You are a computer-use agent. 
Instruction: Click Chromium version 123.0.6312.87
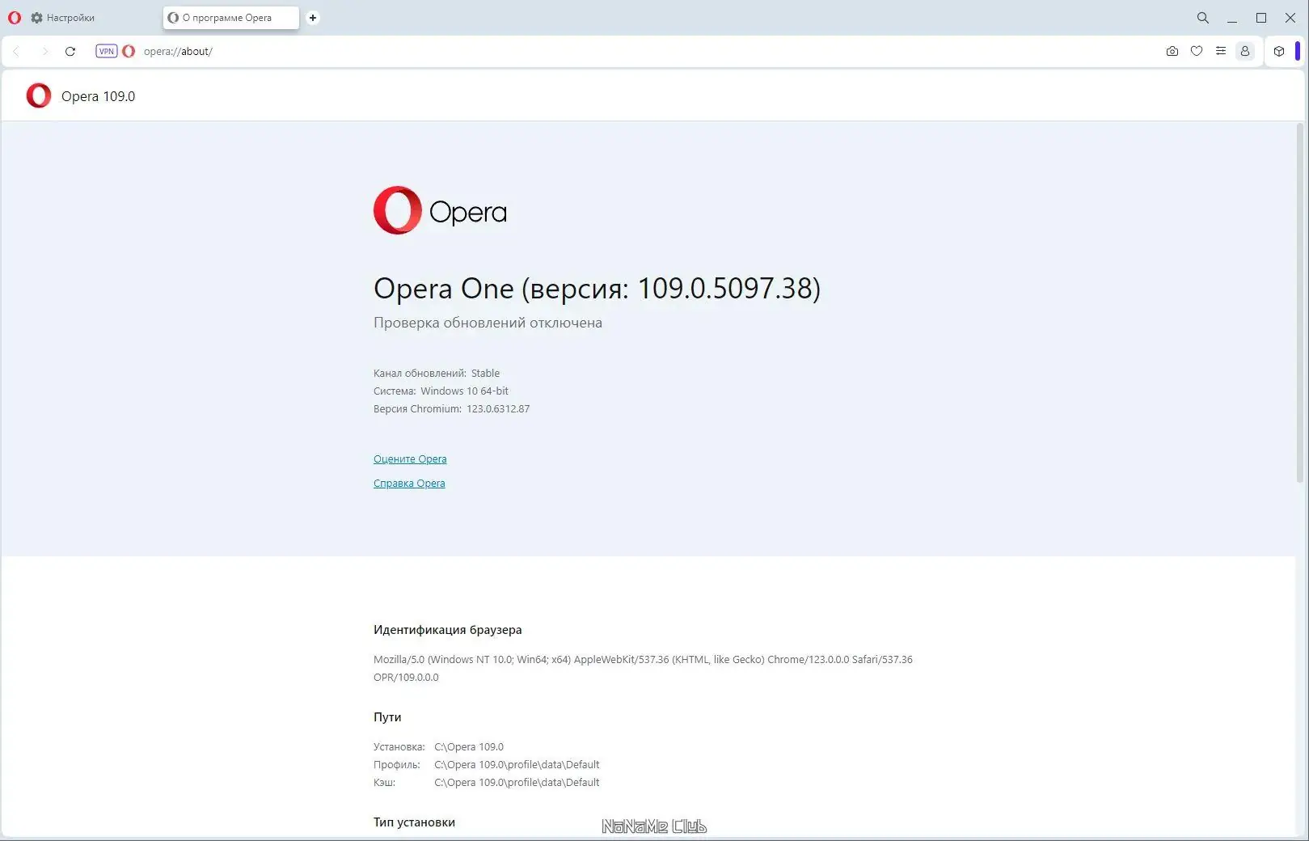(498, 408)
